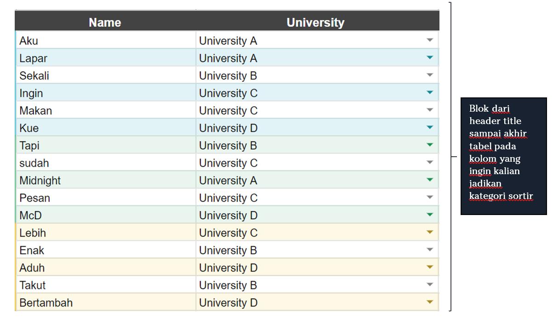The width and height of the screenshot is (553, 323).
Task: Click the sudah name cell
Action: pos(105,163)
